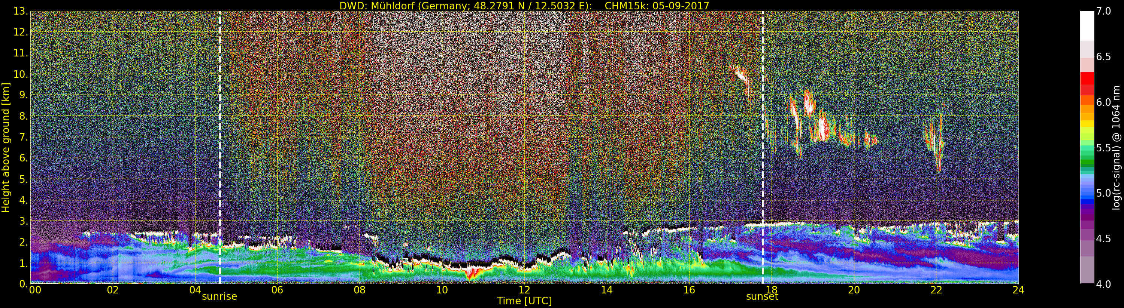This screenshot has height=308, width=1124.
Task: Click the 'Time [UTC]' axis label
Action: point(524,301)
